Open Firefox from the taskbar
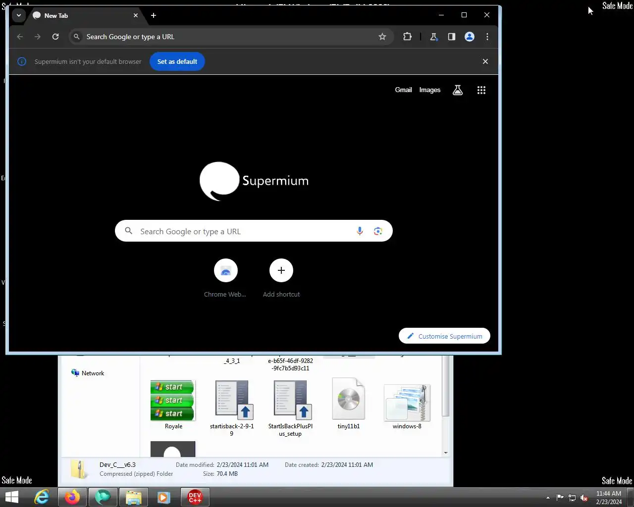 tap(72, 497)
